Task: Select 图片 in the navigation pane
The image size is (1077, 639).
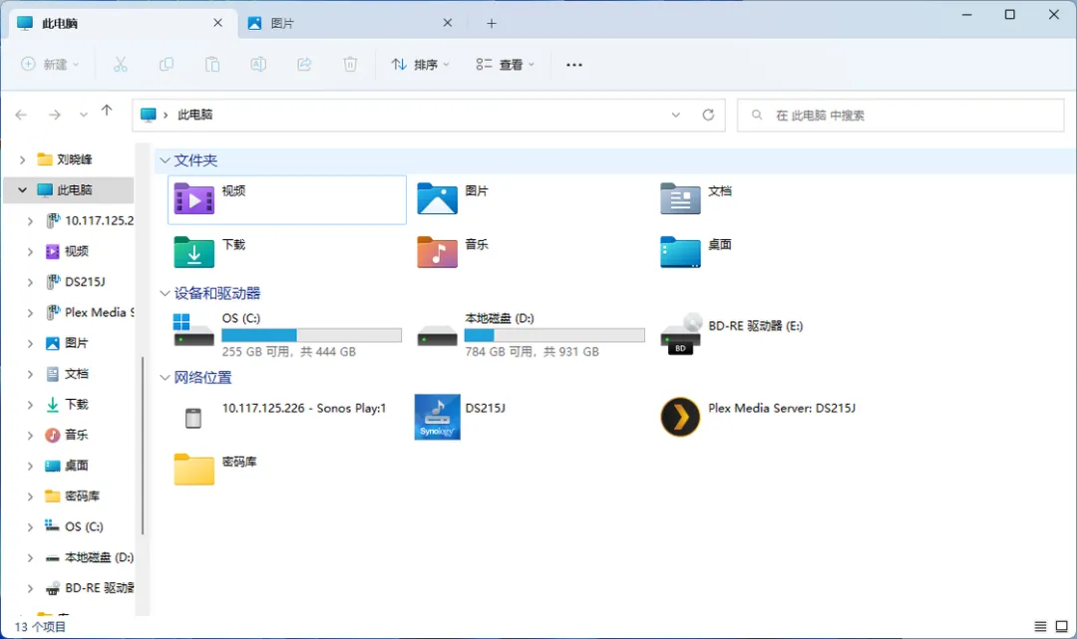Action: [x=76, y=343]
